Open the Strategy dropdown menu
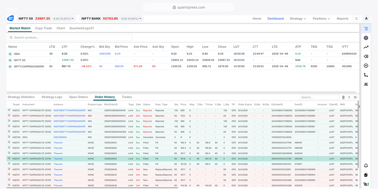 tap(298, 19)
